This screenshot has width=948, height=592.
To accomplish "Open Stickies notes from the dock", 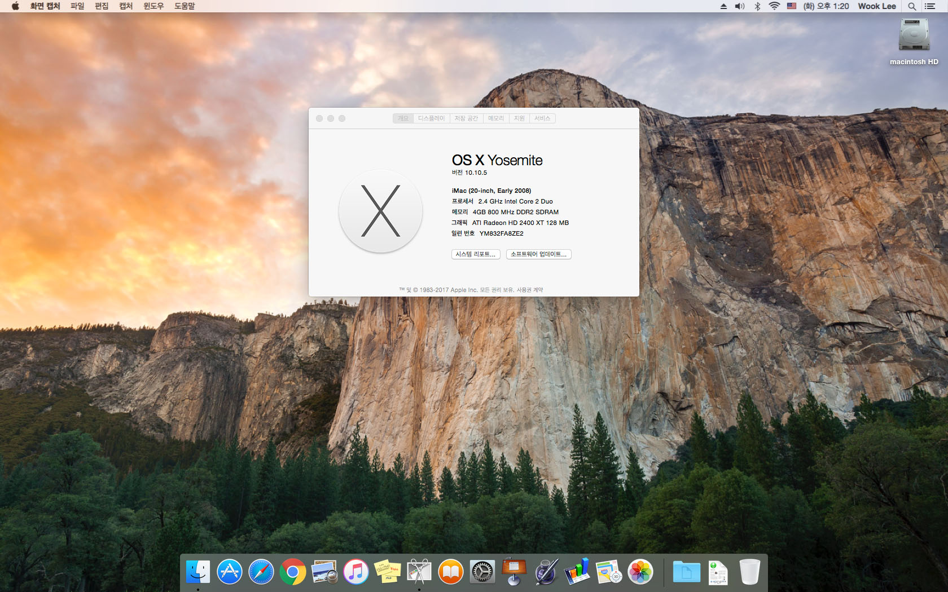I will [388, 572].
